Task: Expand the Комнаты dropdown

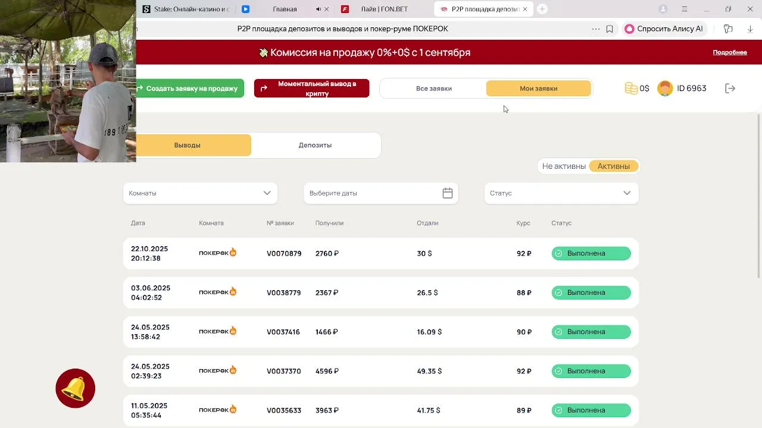Action: tap(200, 193)
